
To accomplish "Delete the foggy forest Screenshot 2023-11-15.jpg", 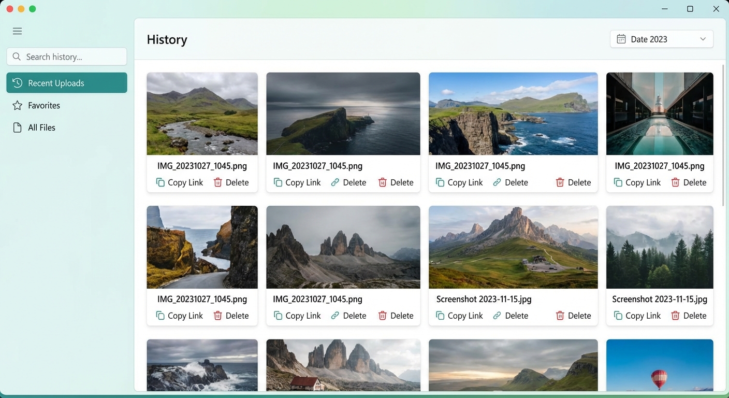I will point(689,315).
